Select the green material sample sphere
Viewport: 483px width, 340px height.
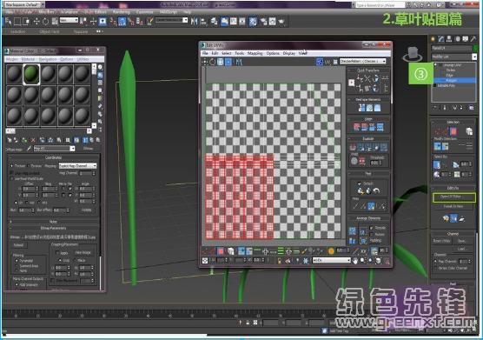(31, 74)
